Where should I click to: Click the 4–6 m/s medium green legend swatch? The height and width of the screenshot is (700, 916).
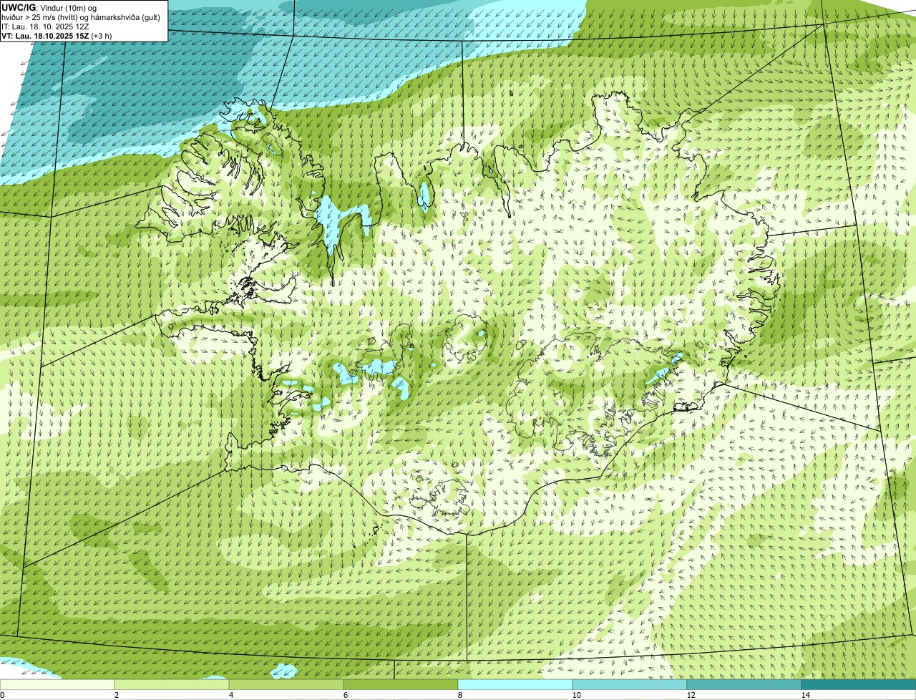[x=286, y=684]
